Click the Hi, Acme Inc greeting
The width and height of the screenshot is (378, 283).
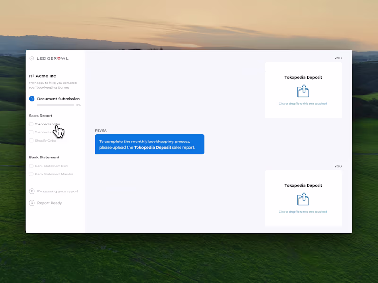coord(43,76)
